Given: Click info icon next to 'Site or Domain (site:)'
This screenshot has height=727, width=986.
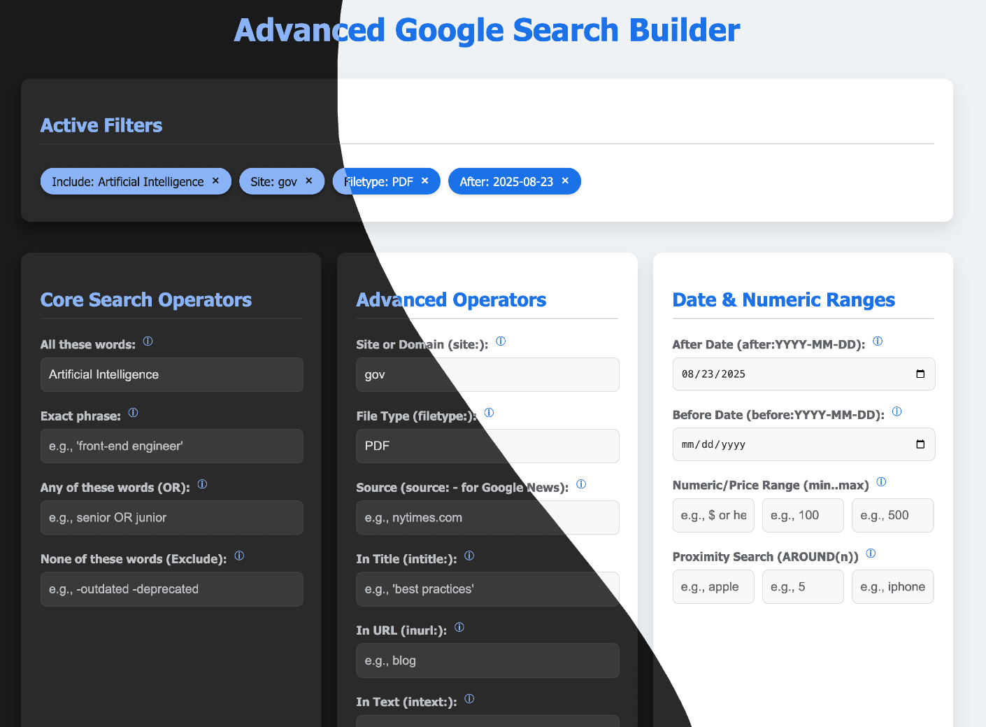Looking at the screenshot, I should pyautogui.click(x=501, y=341).
